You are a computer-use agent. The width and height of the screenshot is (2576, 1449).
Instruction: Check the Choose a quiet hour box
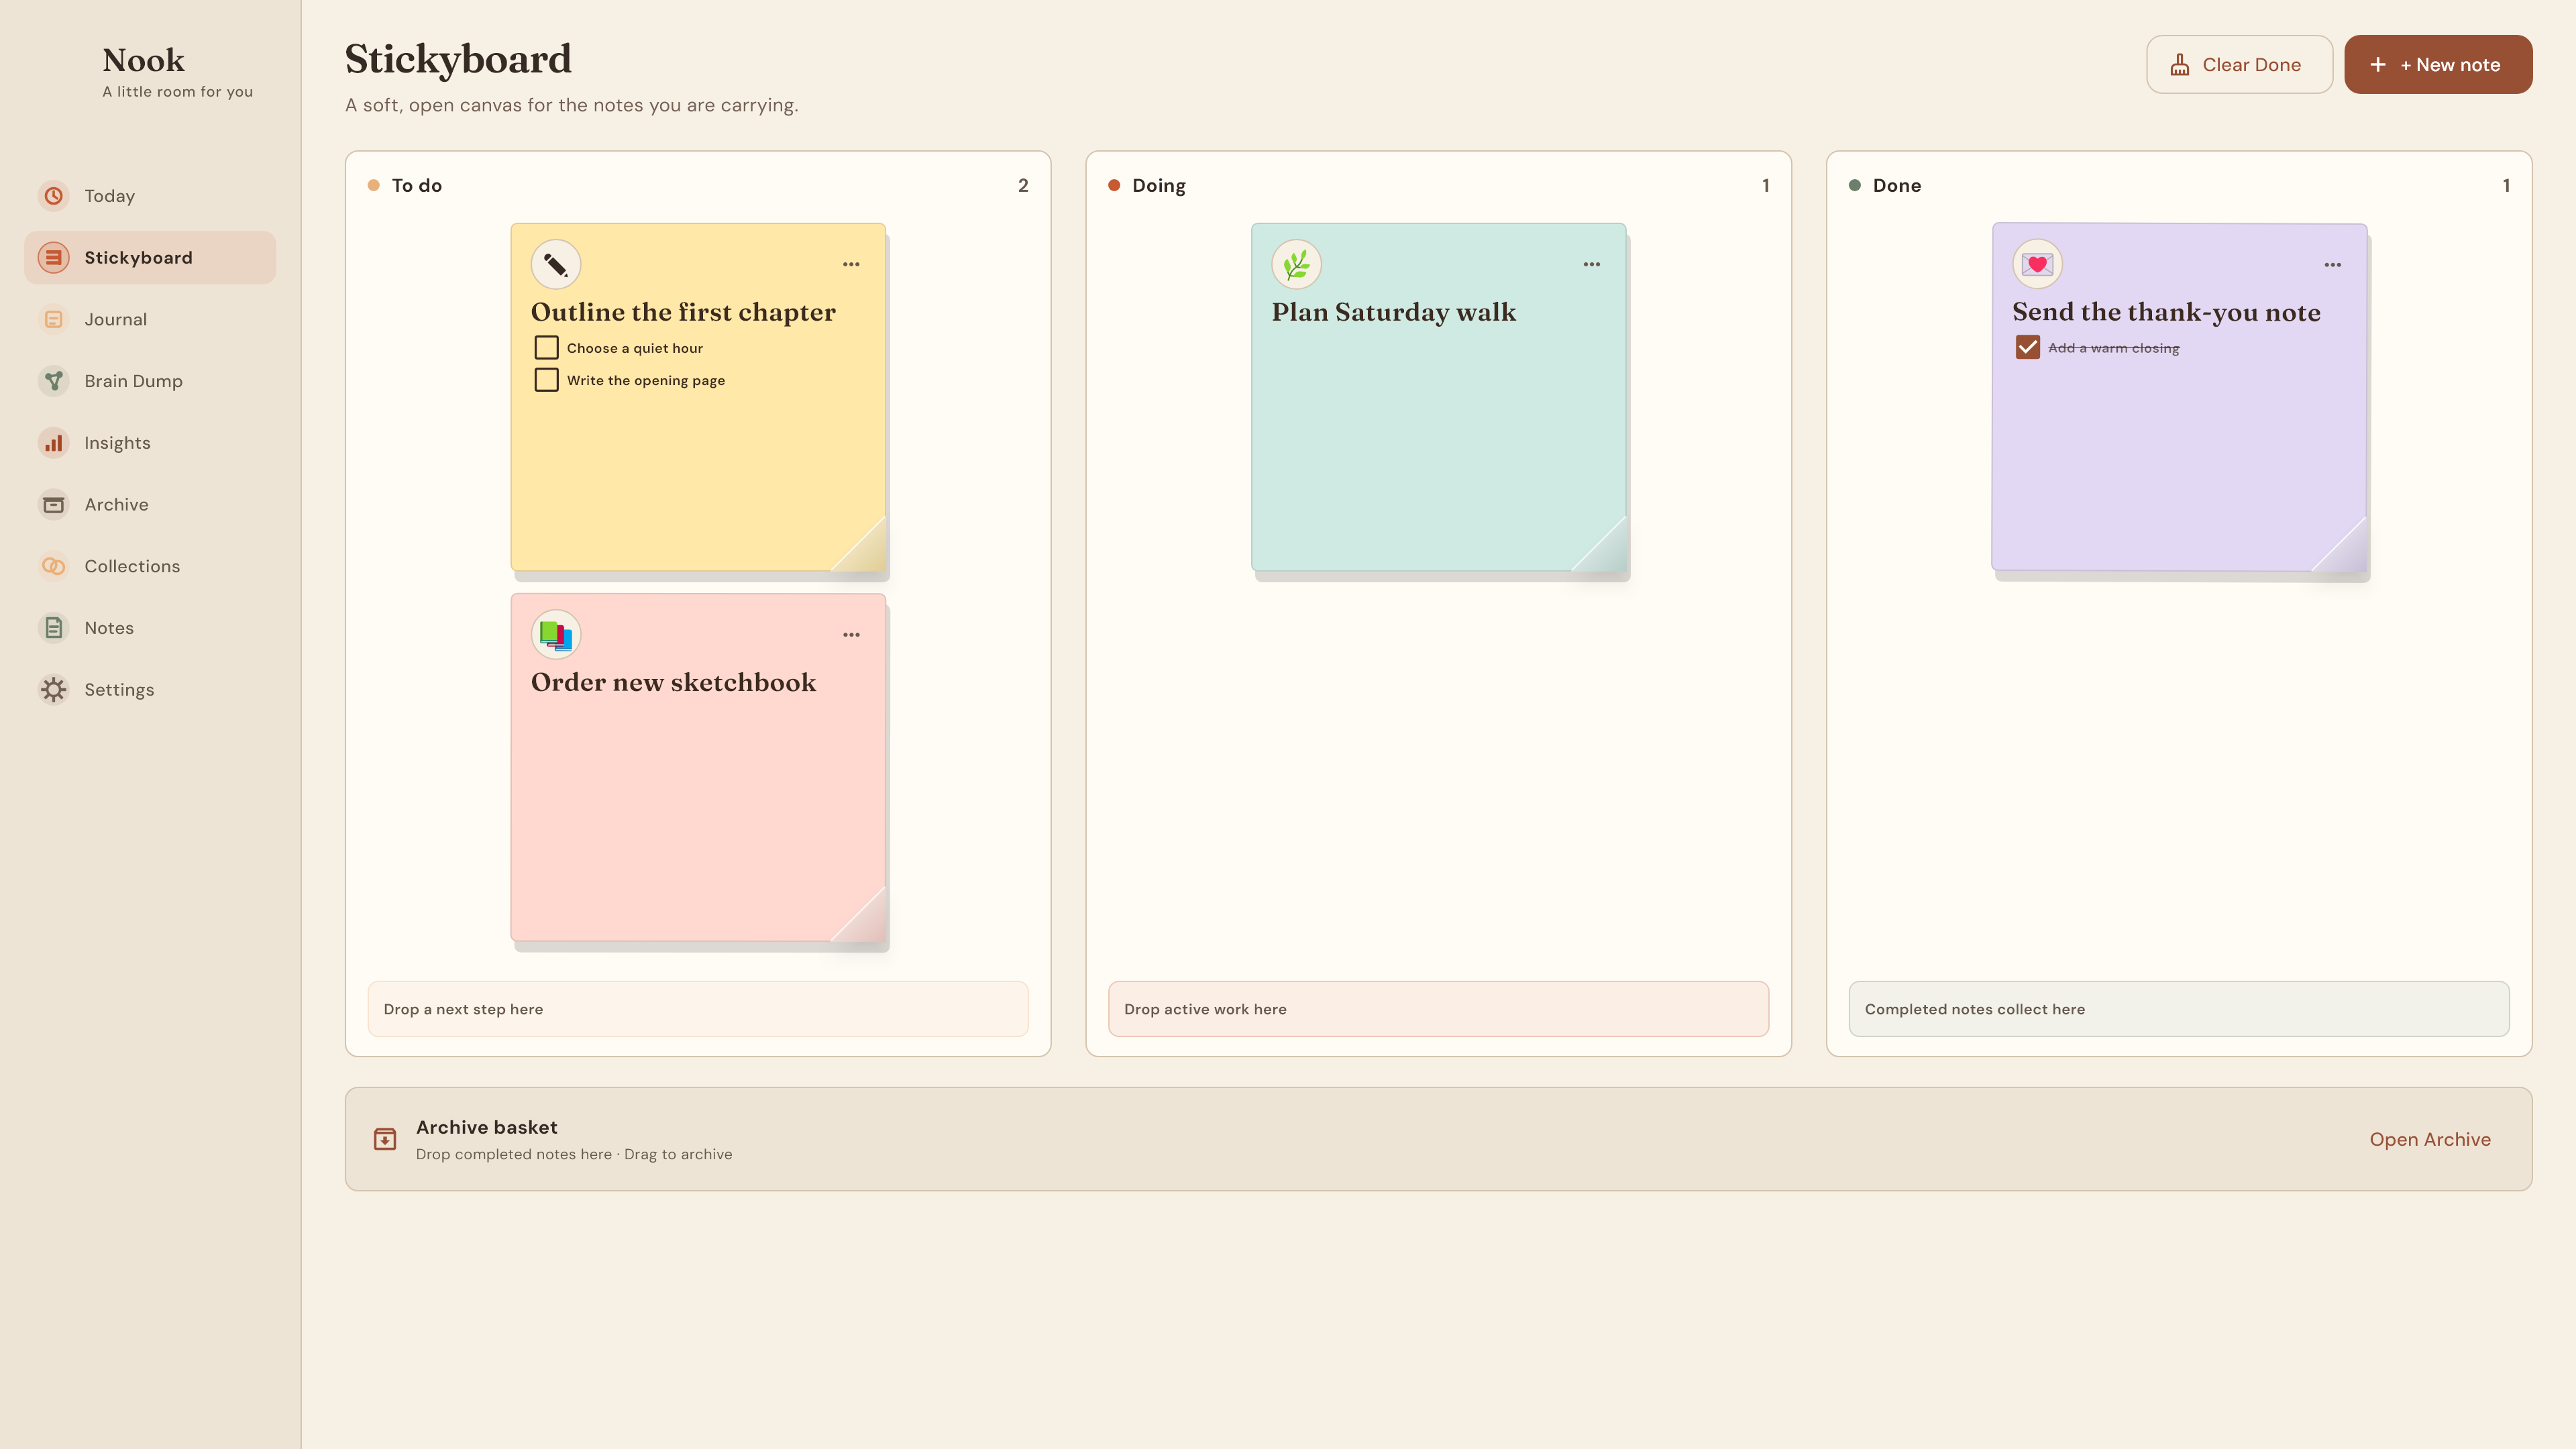click(x=546, y=348)
